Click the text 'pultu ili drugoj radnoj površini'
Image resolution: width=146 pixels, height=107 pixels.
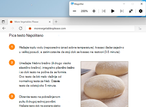pos(37,101)
